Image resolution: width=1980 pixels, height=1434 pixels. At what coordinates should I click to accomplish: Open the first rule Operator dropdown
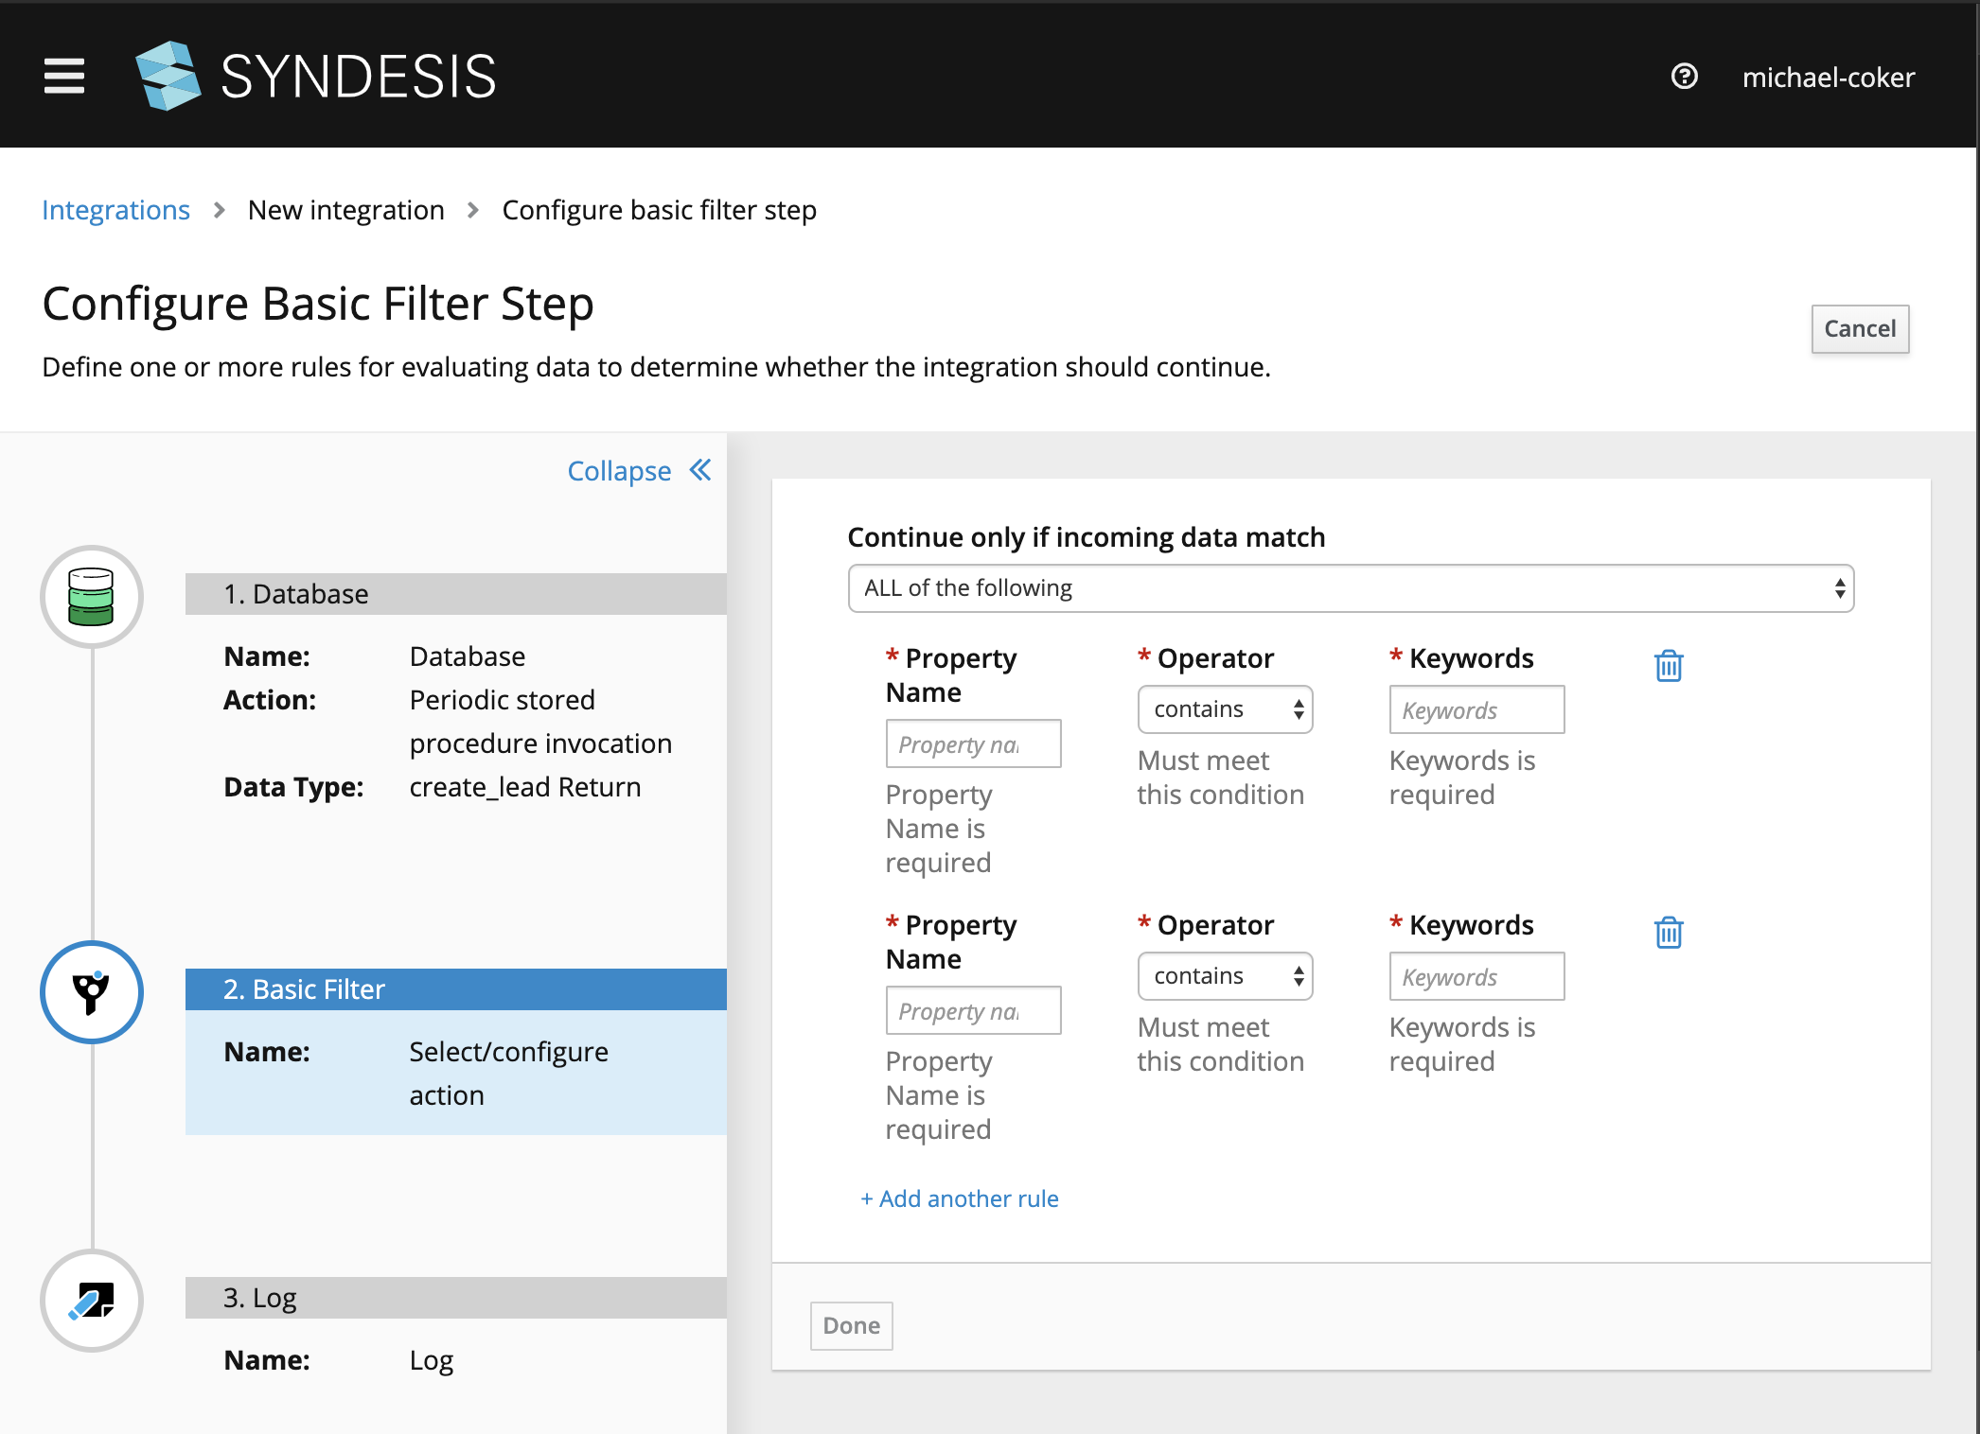(x=1225, y=709)
